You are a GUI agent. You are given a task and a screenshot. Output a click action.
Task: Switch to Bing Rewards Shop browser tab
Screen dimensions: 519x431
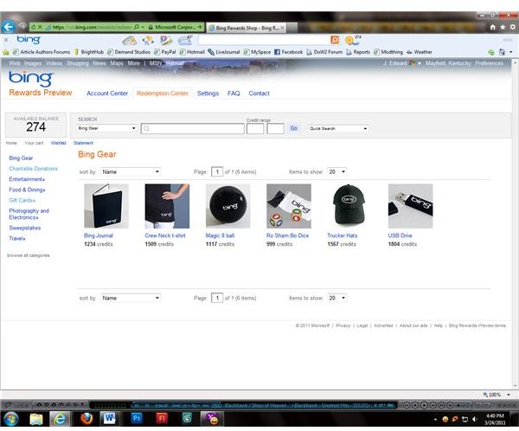tap(247, 28)
